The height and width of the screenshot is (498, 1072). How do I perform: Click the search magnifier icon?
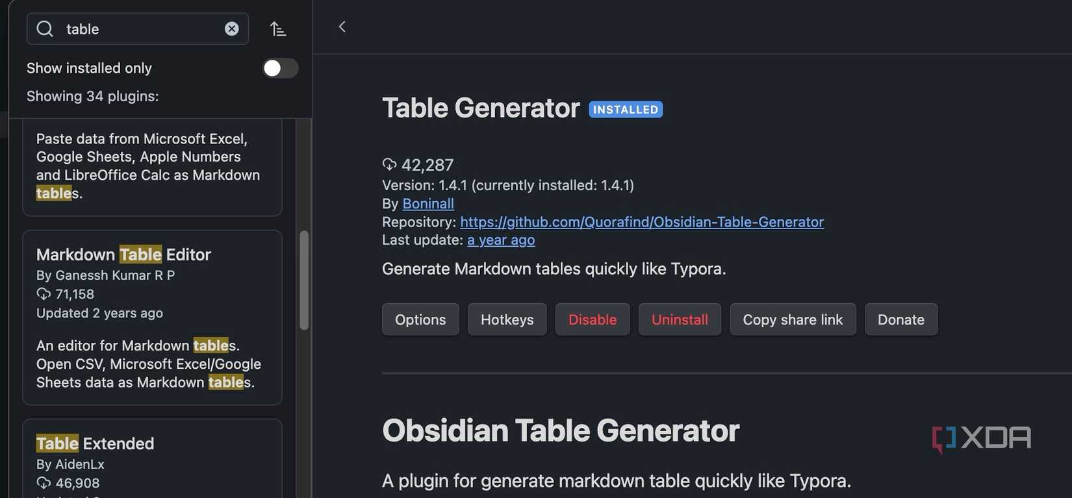tap(44, 28)
